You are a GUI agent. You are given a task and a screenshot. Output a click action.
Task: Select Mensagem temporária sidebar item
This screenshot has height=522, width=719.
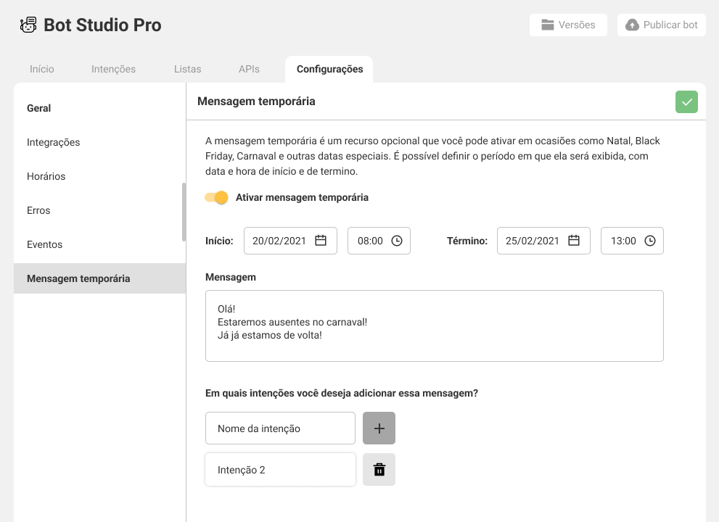coord(100,278)
